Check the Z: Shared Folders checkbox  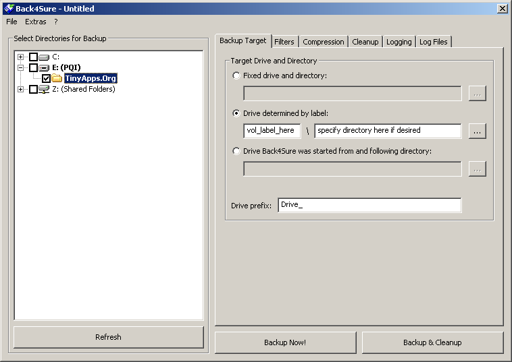(33, 90)
